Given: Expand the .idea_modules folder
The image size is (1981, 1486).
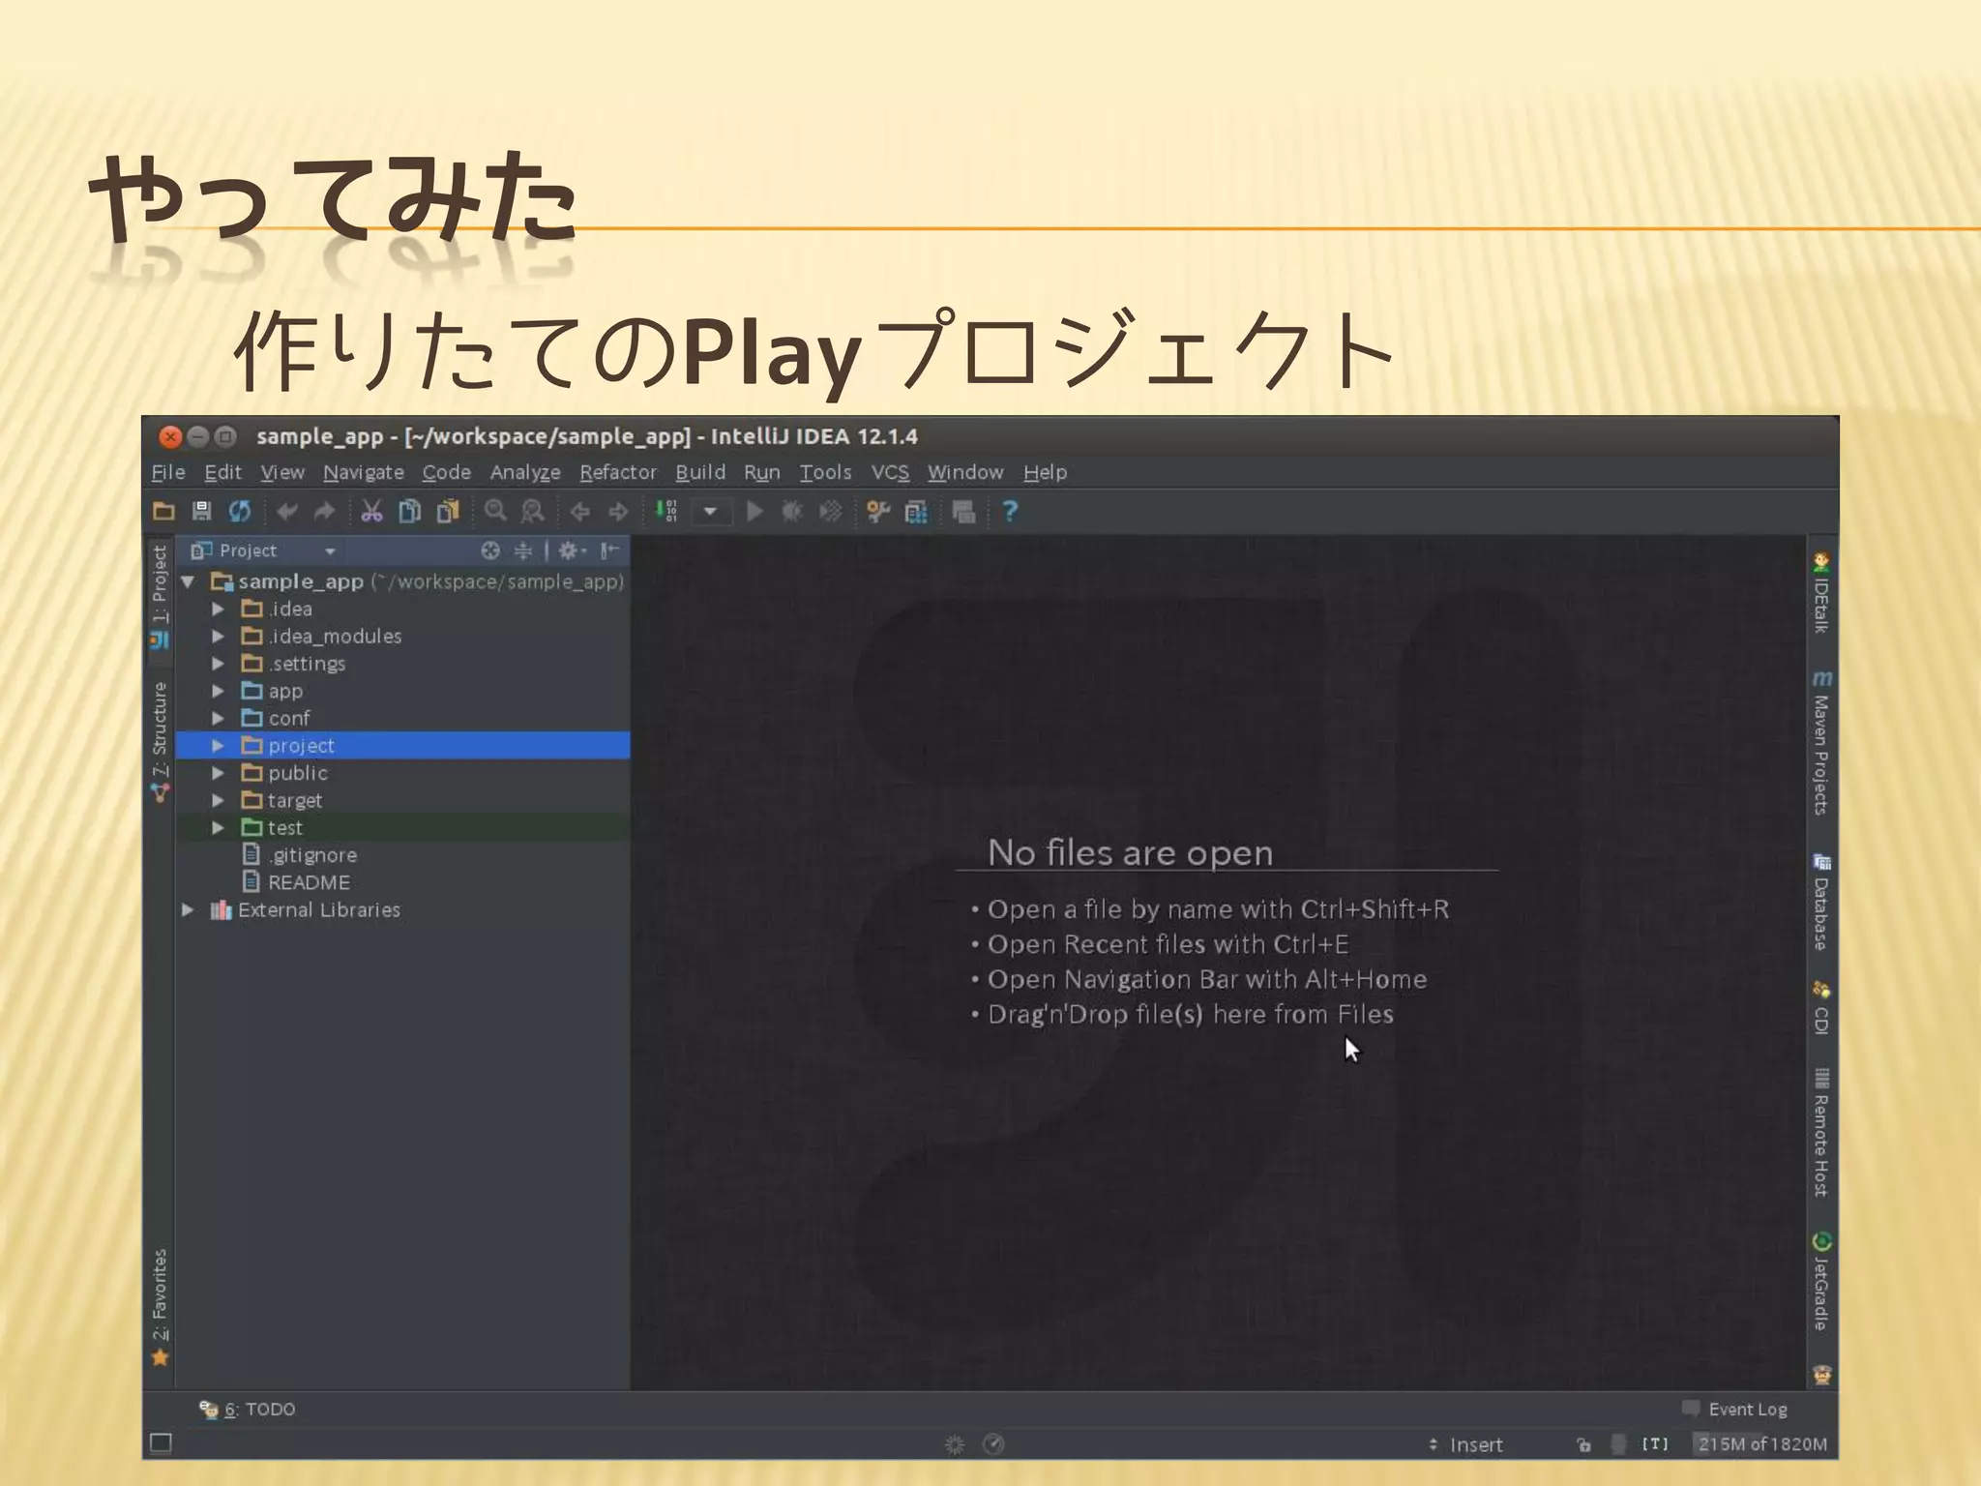Looking at the screenshot, I should tap(218, 636).
